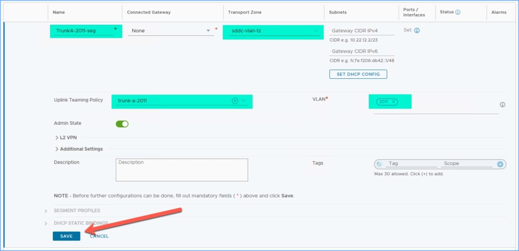Screen dimensions: 519x251
Task: Clear the trunk-a-2011 uplink teaming policy selection
Action: (x=235, y=101)
